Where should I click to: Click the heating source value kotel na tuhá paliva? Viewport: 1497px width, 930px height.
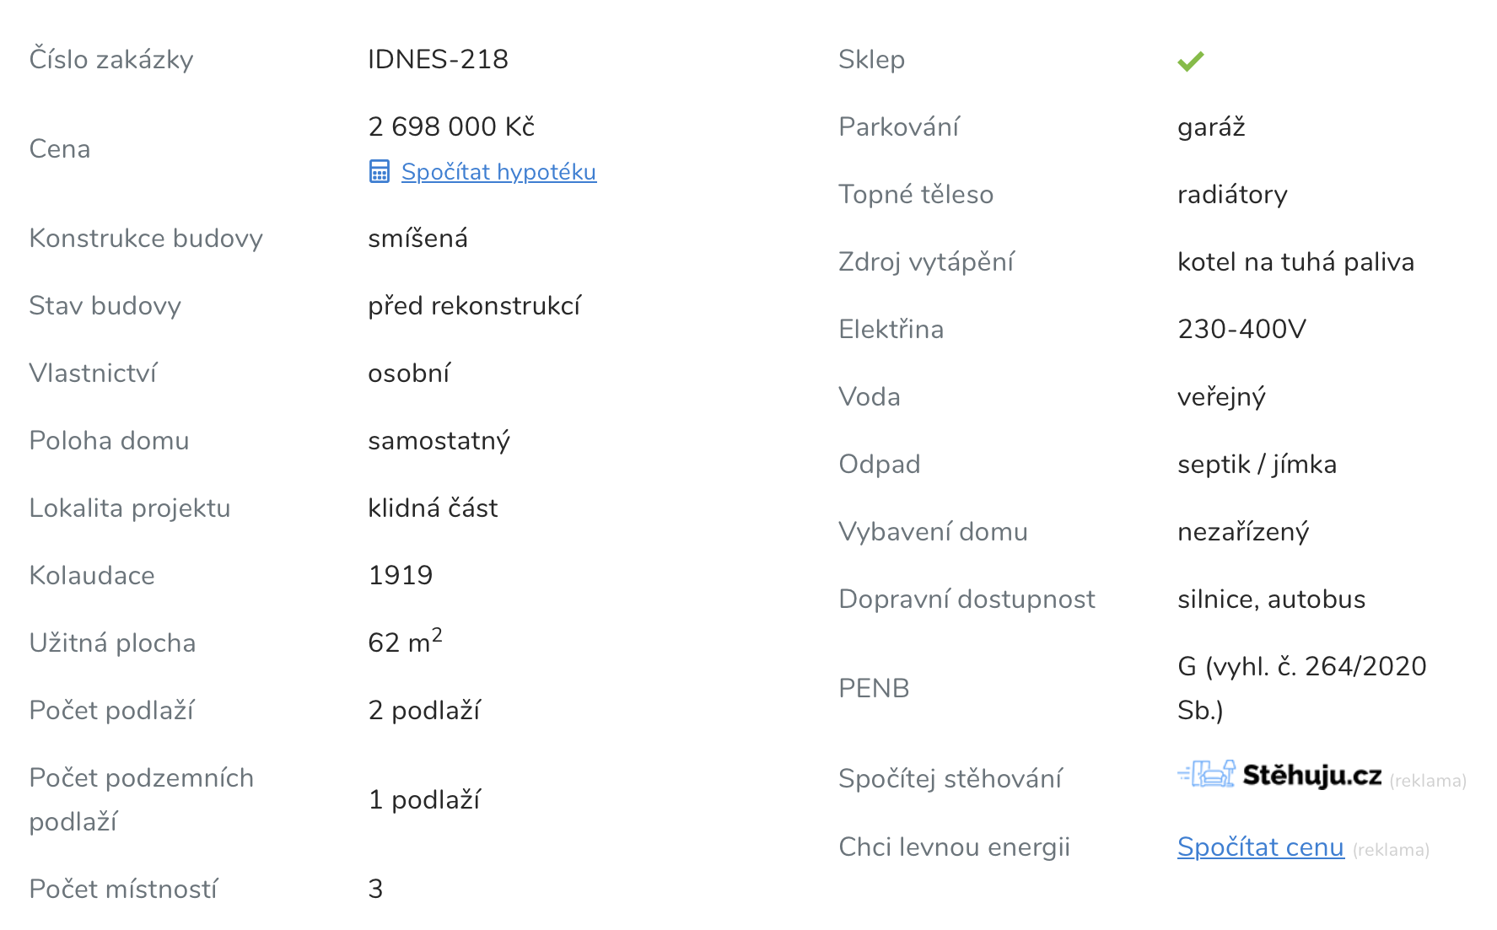pos(1295,262)
